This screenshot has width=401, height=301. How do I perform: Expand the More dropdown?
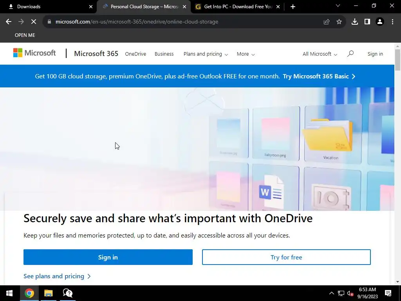[246, 54]
